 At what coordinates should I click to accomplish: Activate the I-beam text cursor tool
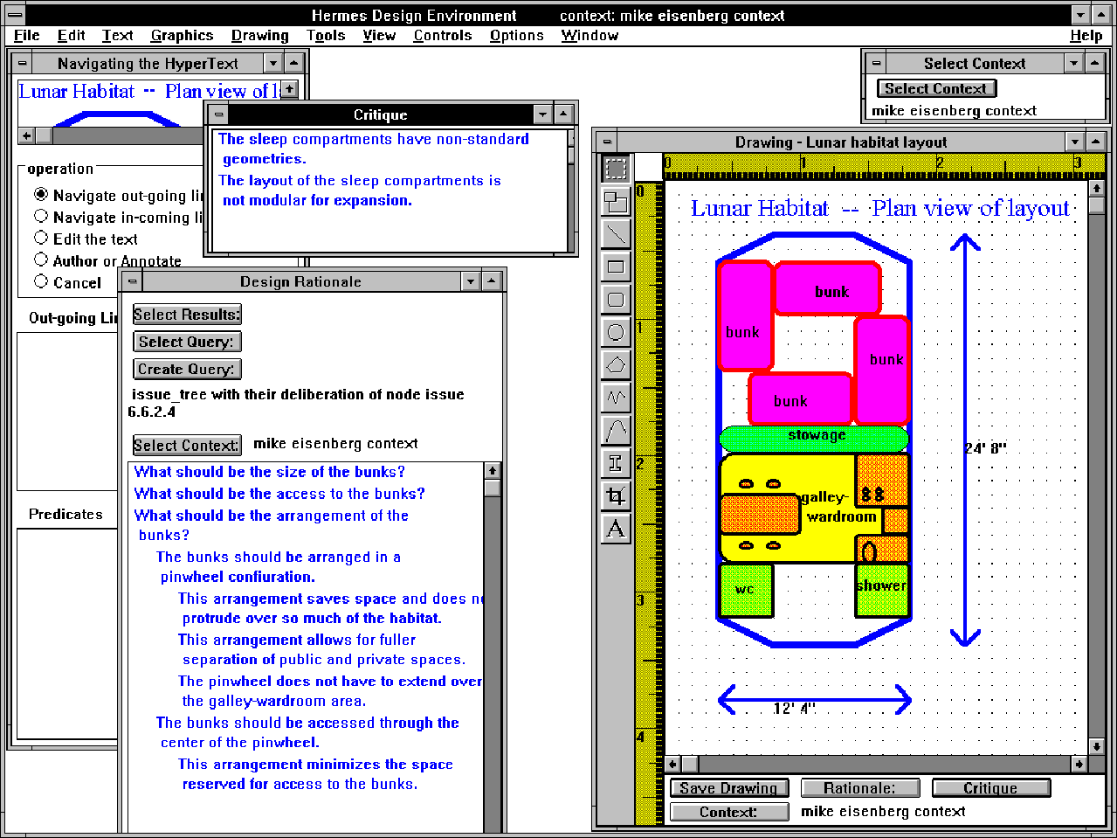(x=616, y=463)
